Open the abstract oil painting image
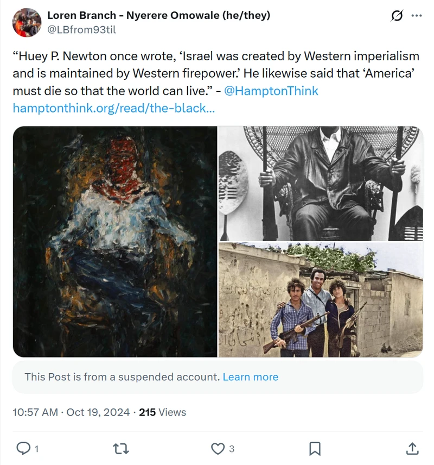 (x=115, y=241)
